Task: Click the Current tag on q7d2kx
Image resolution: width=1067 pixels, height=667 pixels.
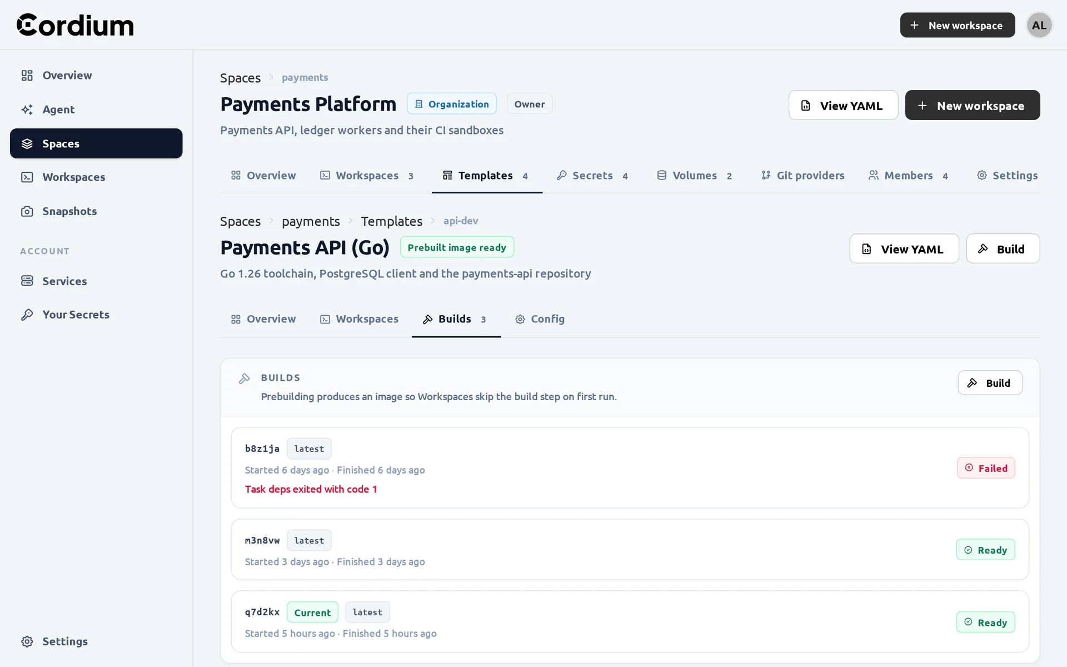Action: point(312,612)
